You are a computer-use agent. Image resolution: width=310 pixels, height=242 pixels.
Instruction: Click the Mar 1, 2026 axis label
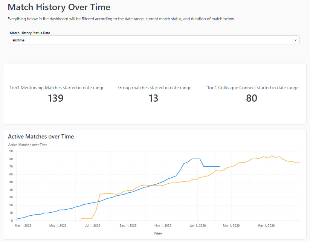click(x=231, y=225)
